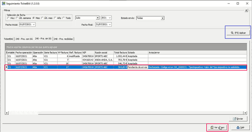252x132 pixels.
Task: Click the Salir button
Action: [241, 128]
